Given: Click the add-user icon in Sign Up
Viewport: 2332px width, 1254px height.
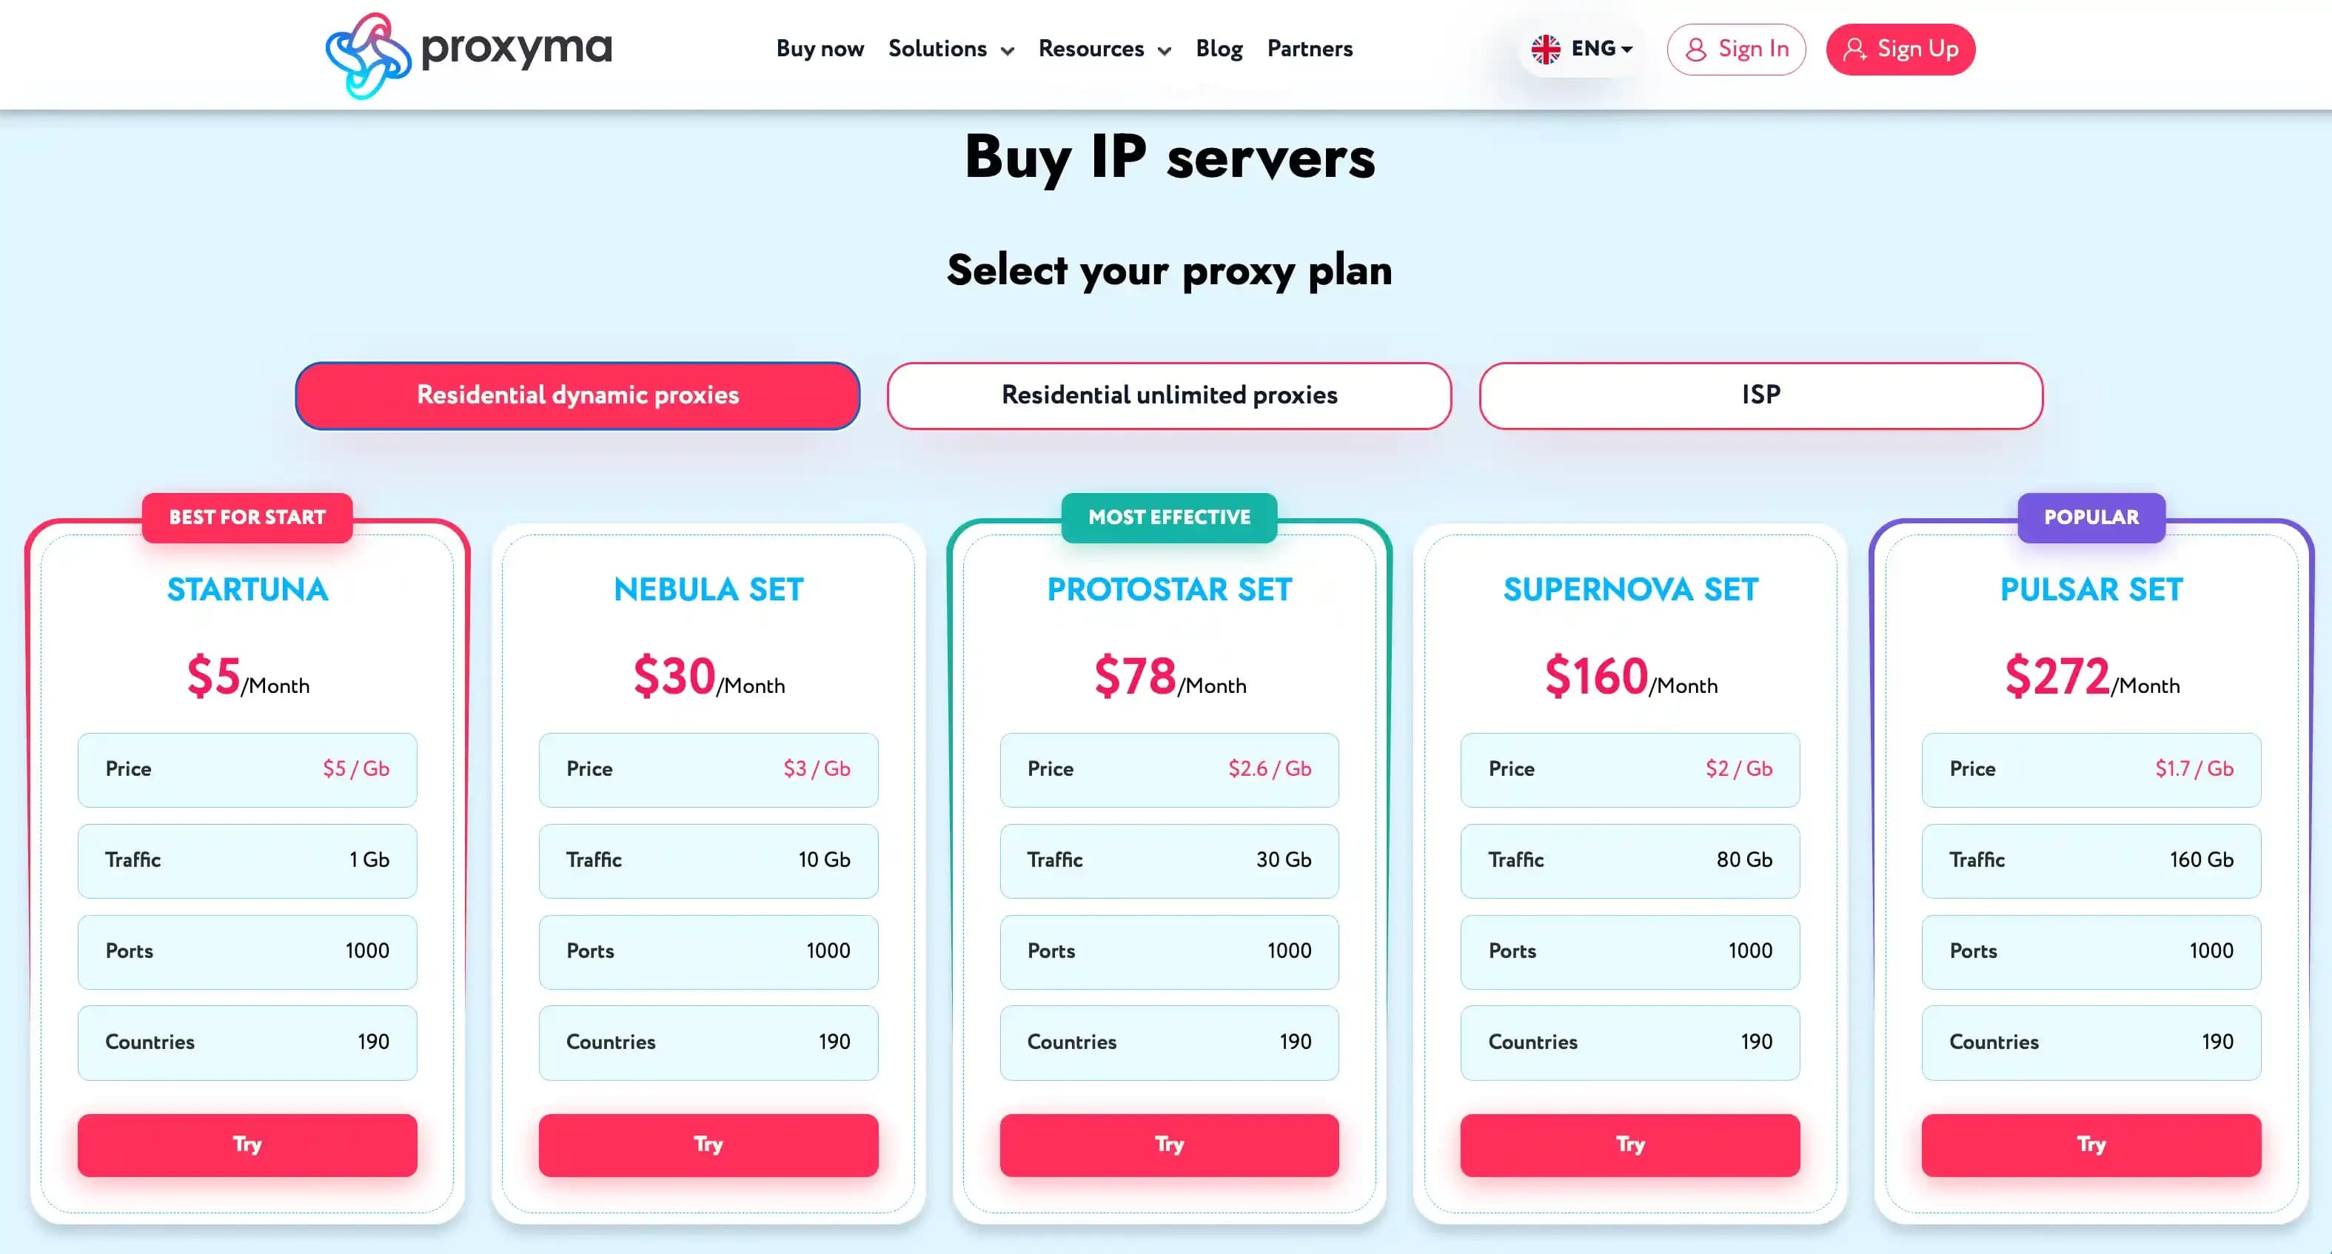Looking at the screenshot, I should click(1855, 49).
